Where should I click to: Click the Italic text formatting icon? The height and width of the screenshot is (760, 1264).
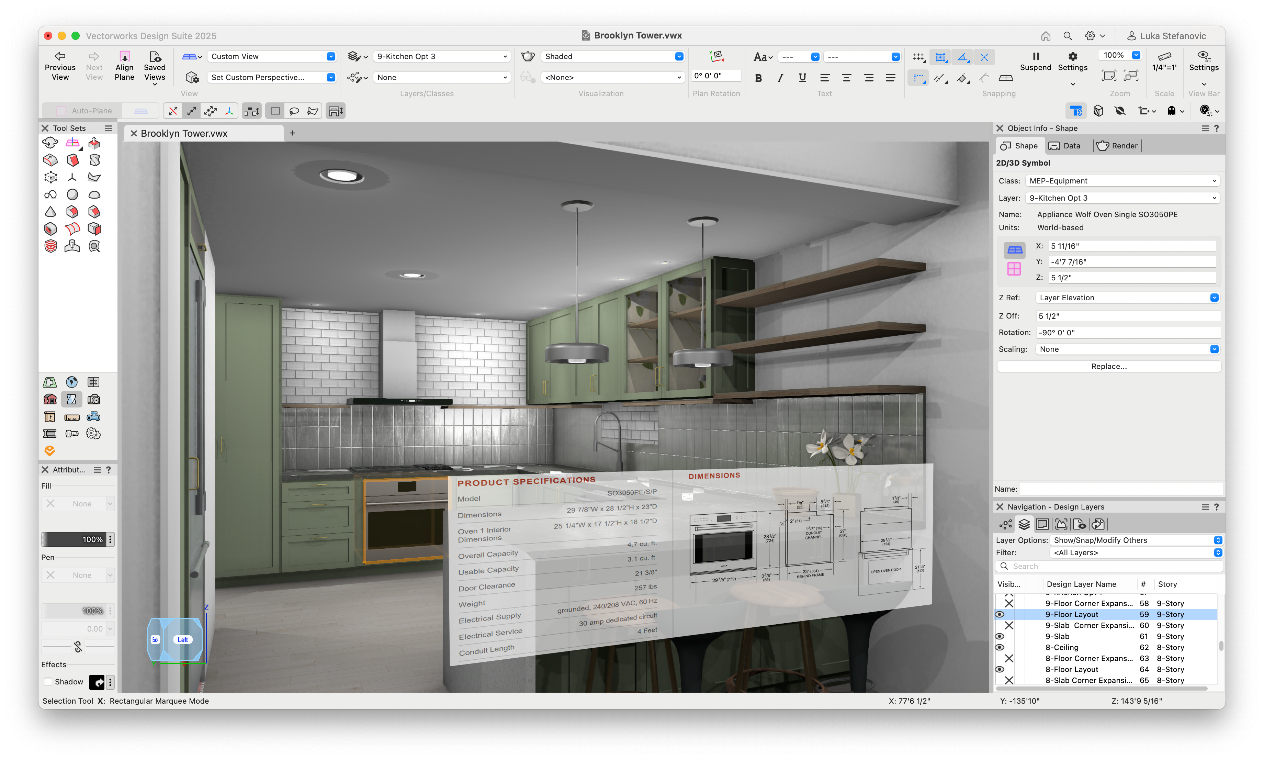[x=780, y=78]
